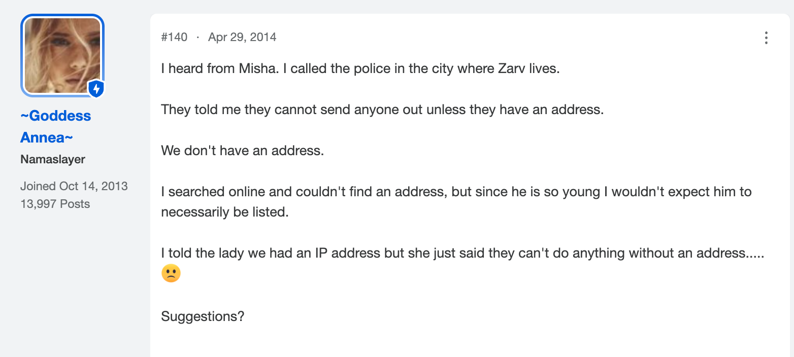Click the 'Suggestions?' text
The height and width of the screenshot is (357, 794).
[203, 316]
